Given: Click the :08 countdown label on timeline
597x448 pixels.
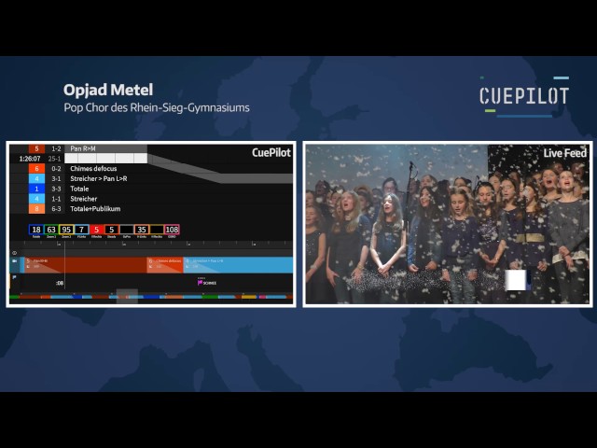Looking at the screenshot, I should (60, 283).
